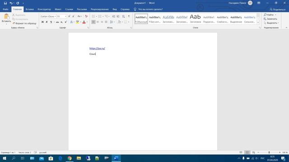The image size is (289, 162).
Task: Click the Windows Start button
Action: 5,158
